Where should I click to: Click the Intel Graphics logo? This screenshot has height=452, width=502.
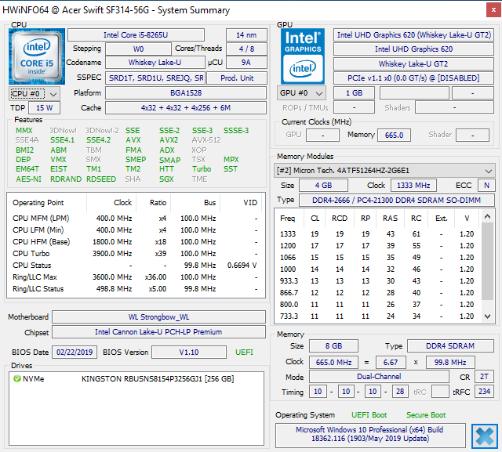coord(304,55)
